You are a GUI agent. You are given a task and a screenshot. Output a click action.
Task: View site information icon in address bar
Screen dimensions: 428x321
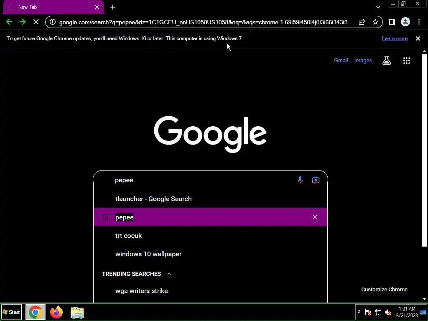pyautogui.click(x=53, y=22)
